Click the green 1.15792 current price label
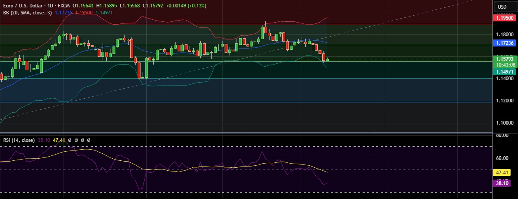The width and height of the screenshot is (518, 199). 504,59
